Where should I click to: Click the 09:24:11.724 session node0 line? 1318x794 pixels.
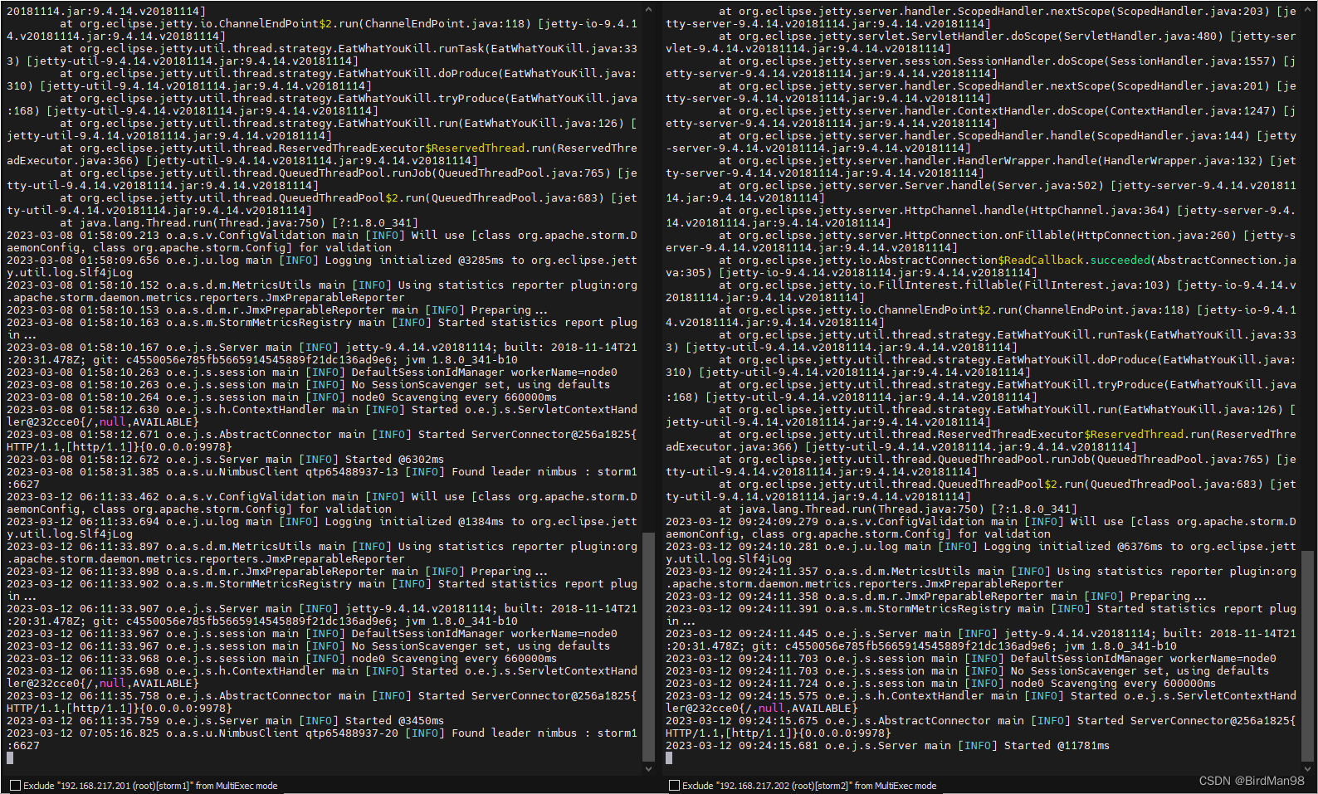coord(941,683)
